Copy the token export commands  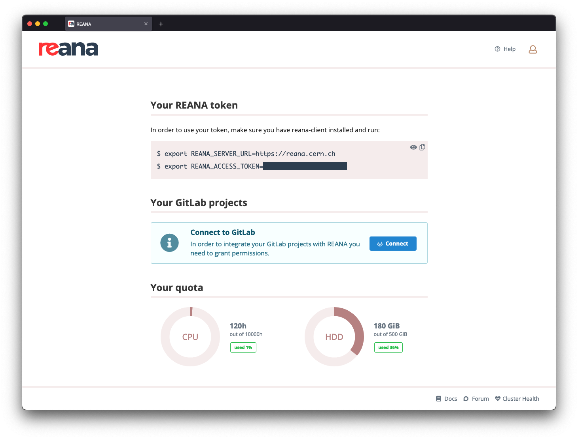click(x=422, y=147)
